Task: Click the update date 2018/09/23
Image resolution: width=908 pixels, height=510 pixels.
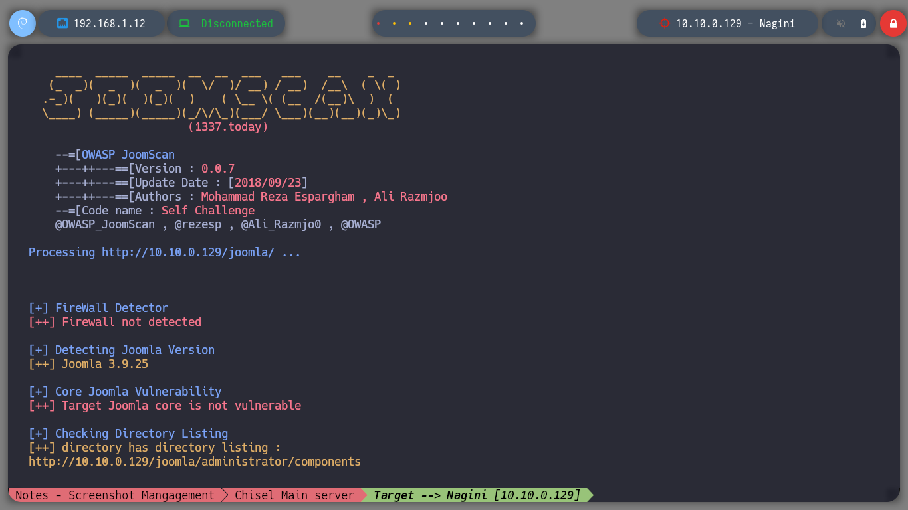Action: pyautogui.click(x=268, y=183)
